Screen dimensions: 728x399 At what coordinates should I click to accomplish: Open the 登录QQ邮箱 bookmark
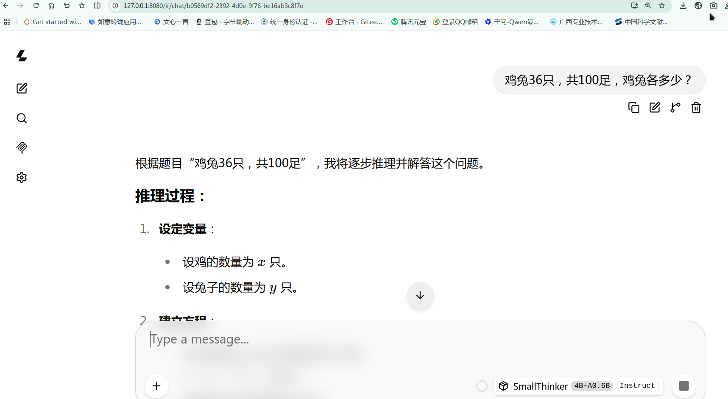coord(455,22)
